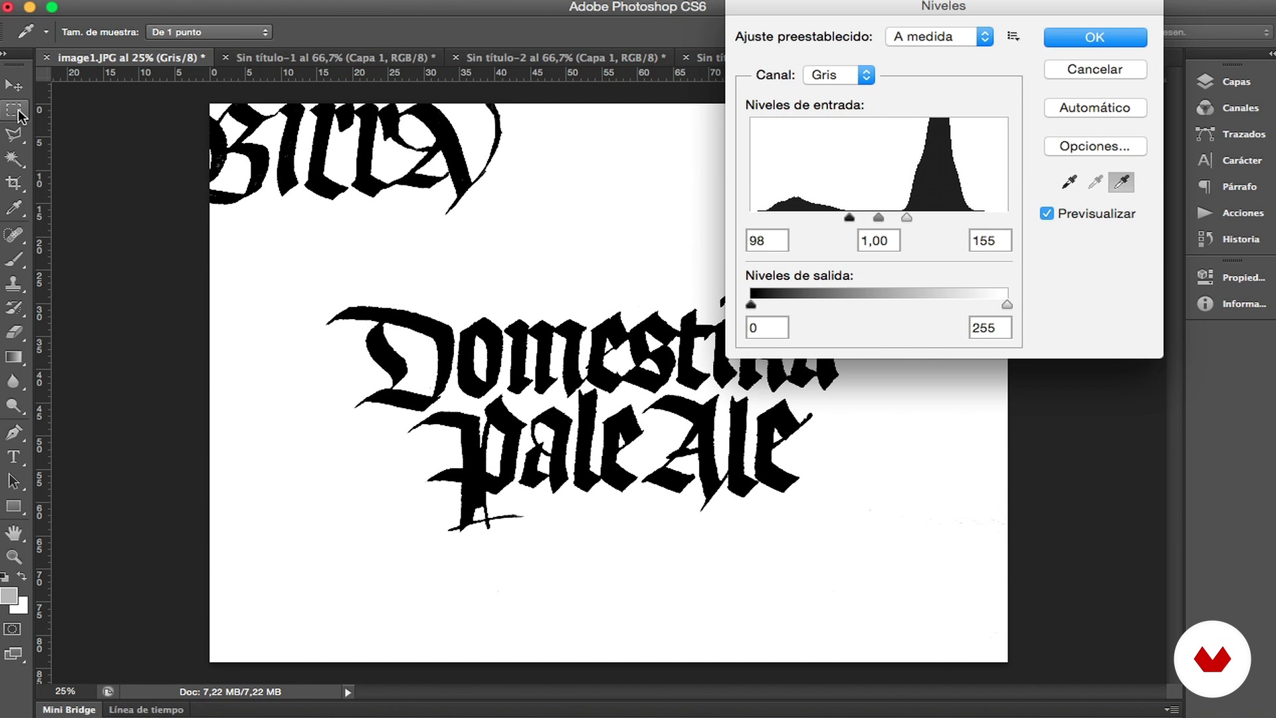Select the Zoom tool

[x=13, y=557]
